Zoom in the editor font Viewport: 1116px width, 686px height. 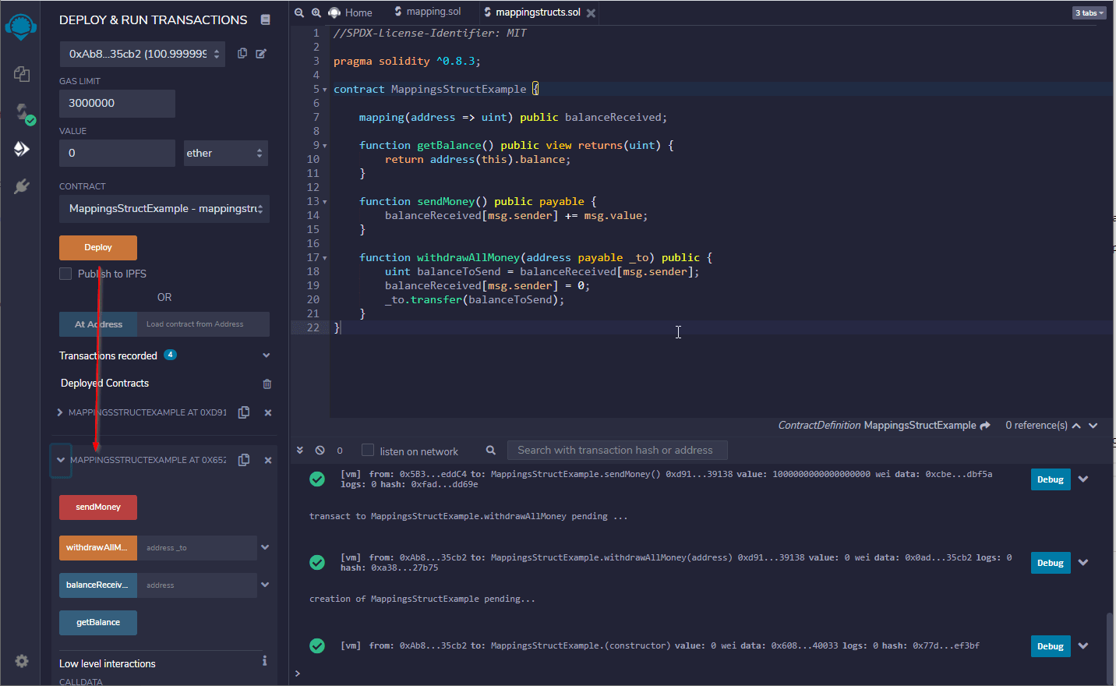(316, 12)
